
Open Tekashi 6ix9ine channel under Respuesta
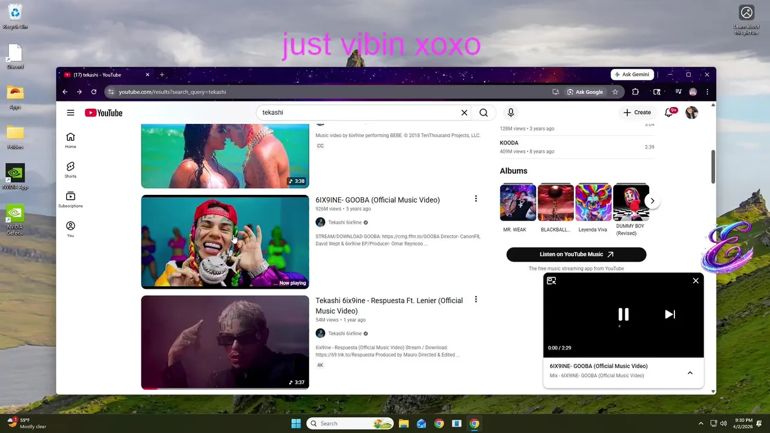pos(345,333)
